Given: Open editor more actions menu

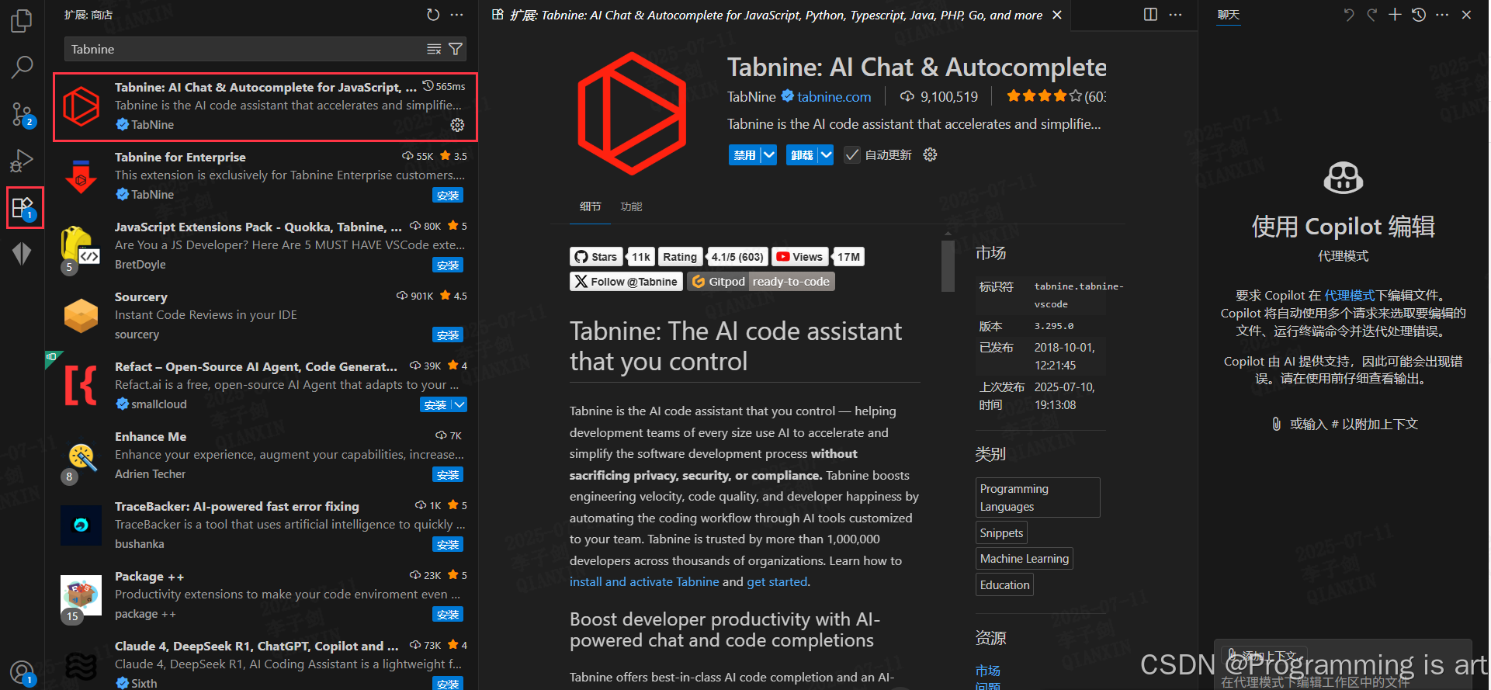Looking at the screenshot, I should coord(1175,15).
